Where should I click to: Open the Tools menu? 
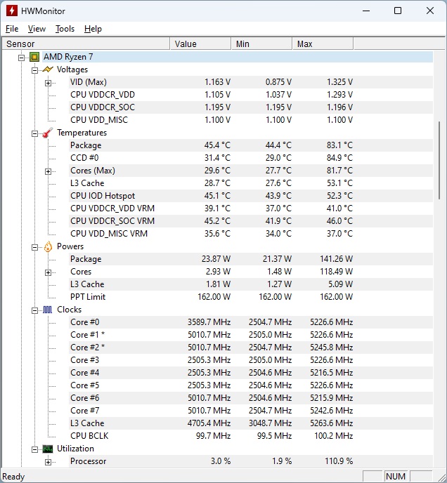coord(65,29)
